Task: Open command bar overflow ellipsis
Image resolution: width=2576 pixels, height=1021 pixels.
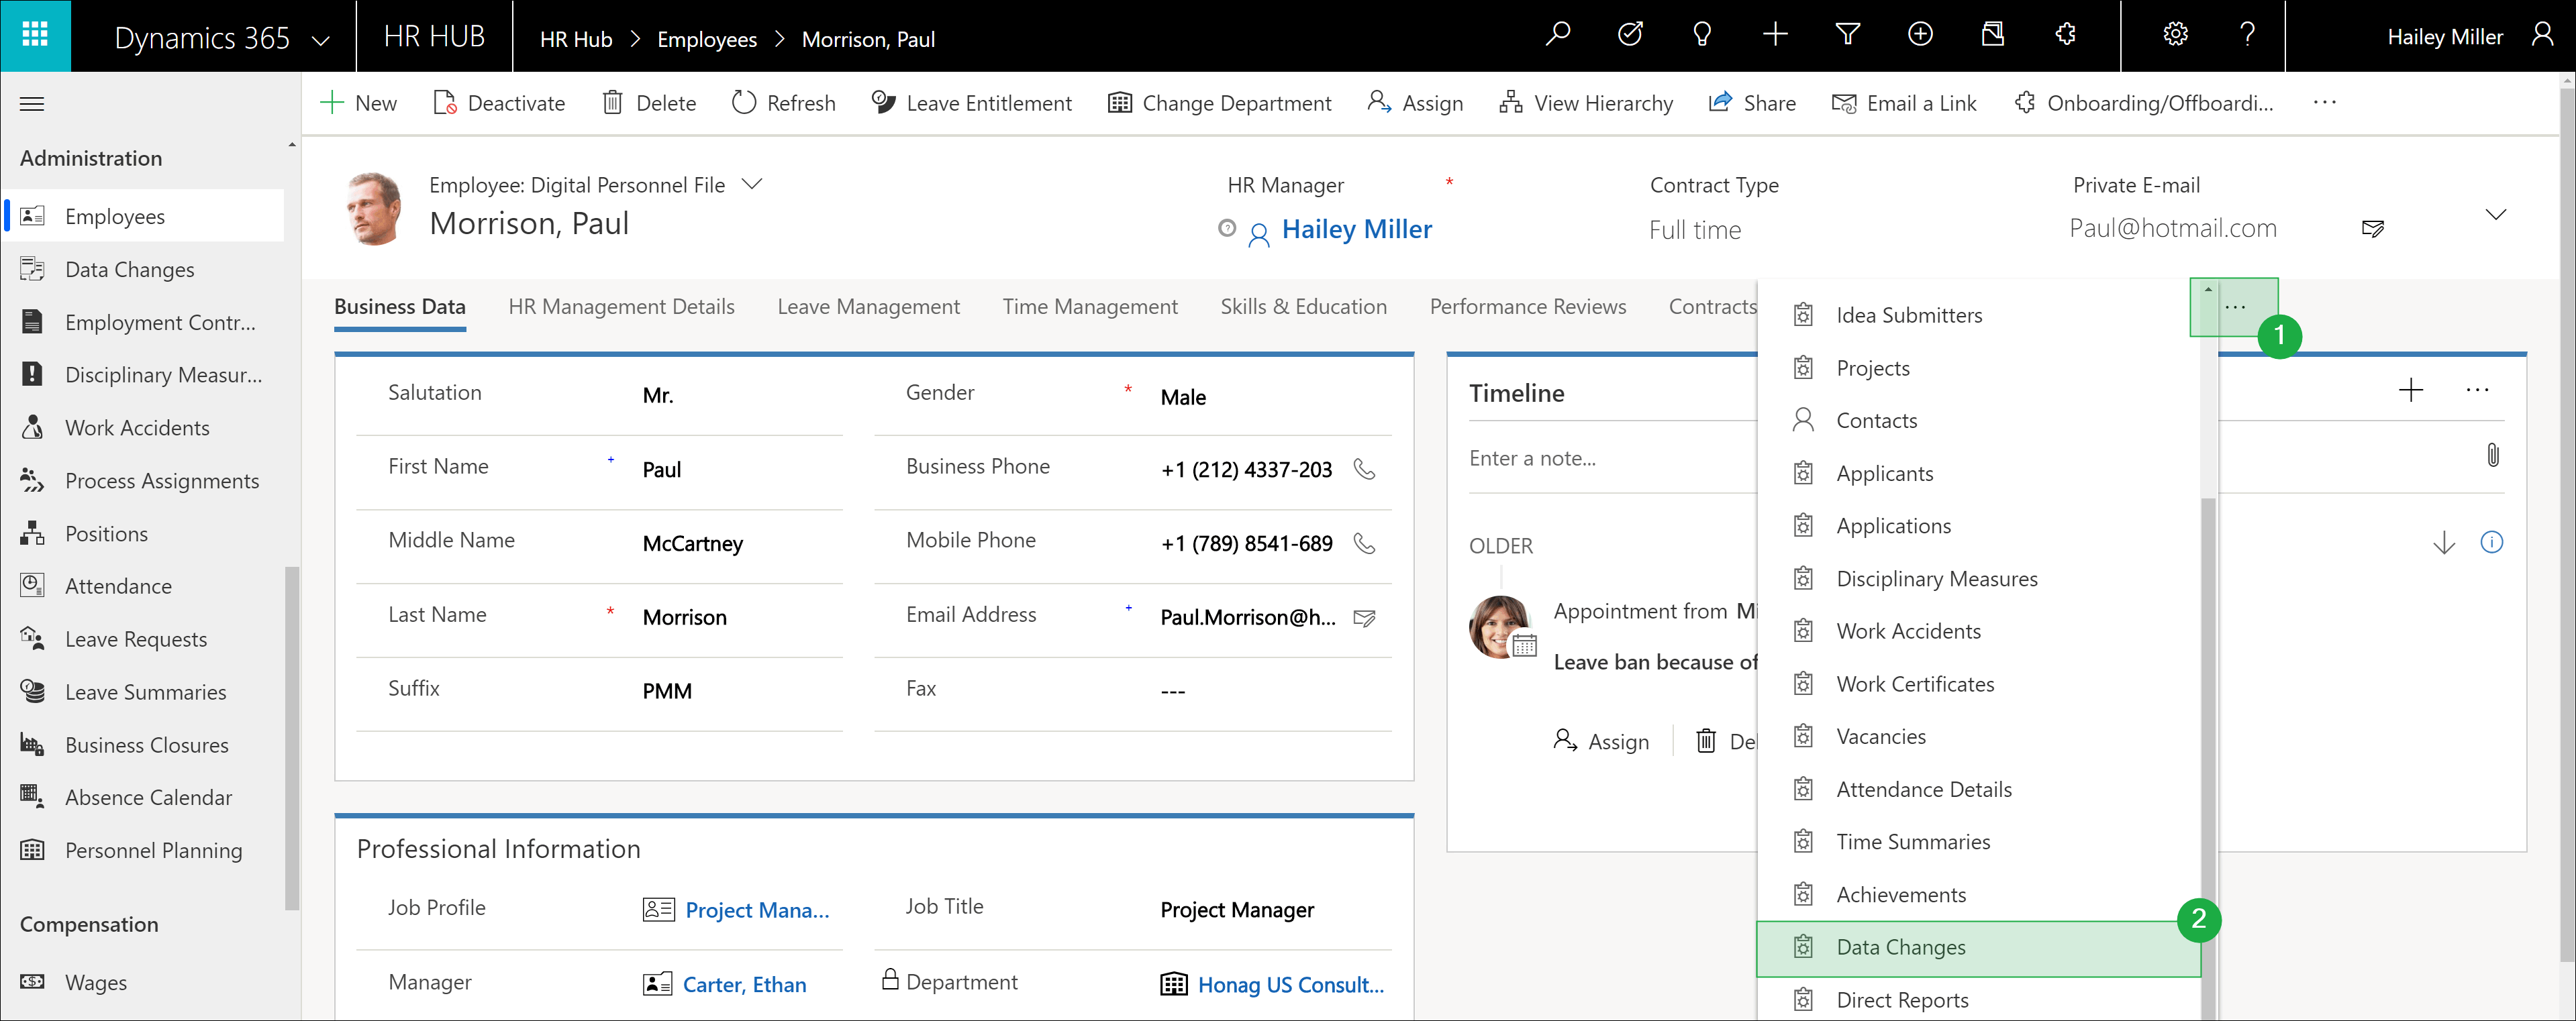Action: pos(2324,102)
